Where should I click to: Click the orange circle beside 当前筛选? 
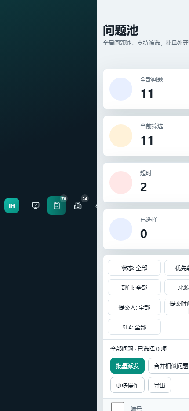[x=121, y=136]
